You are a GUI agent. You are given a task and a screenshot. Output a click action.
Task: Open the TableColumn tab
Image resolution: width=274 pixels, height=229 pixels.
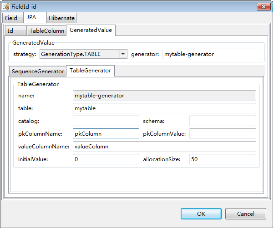(x=46, y=31)
